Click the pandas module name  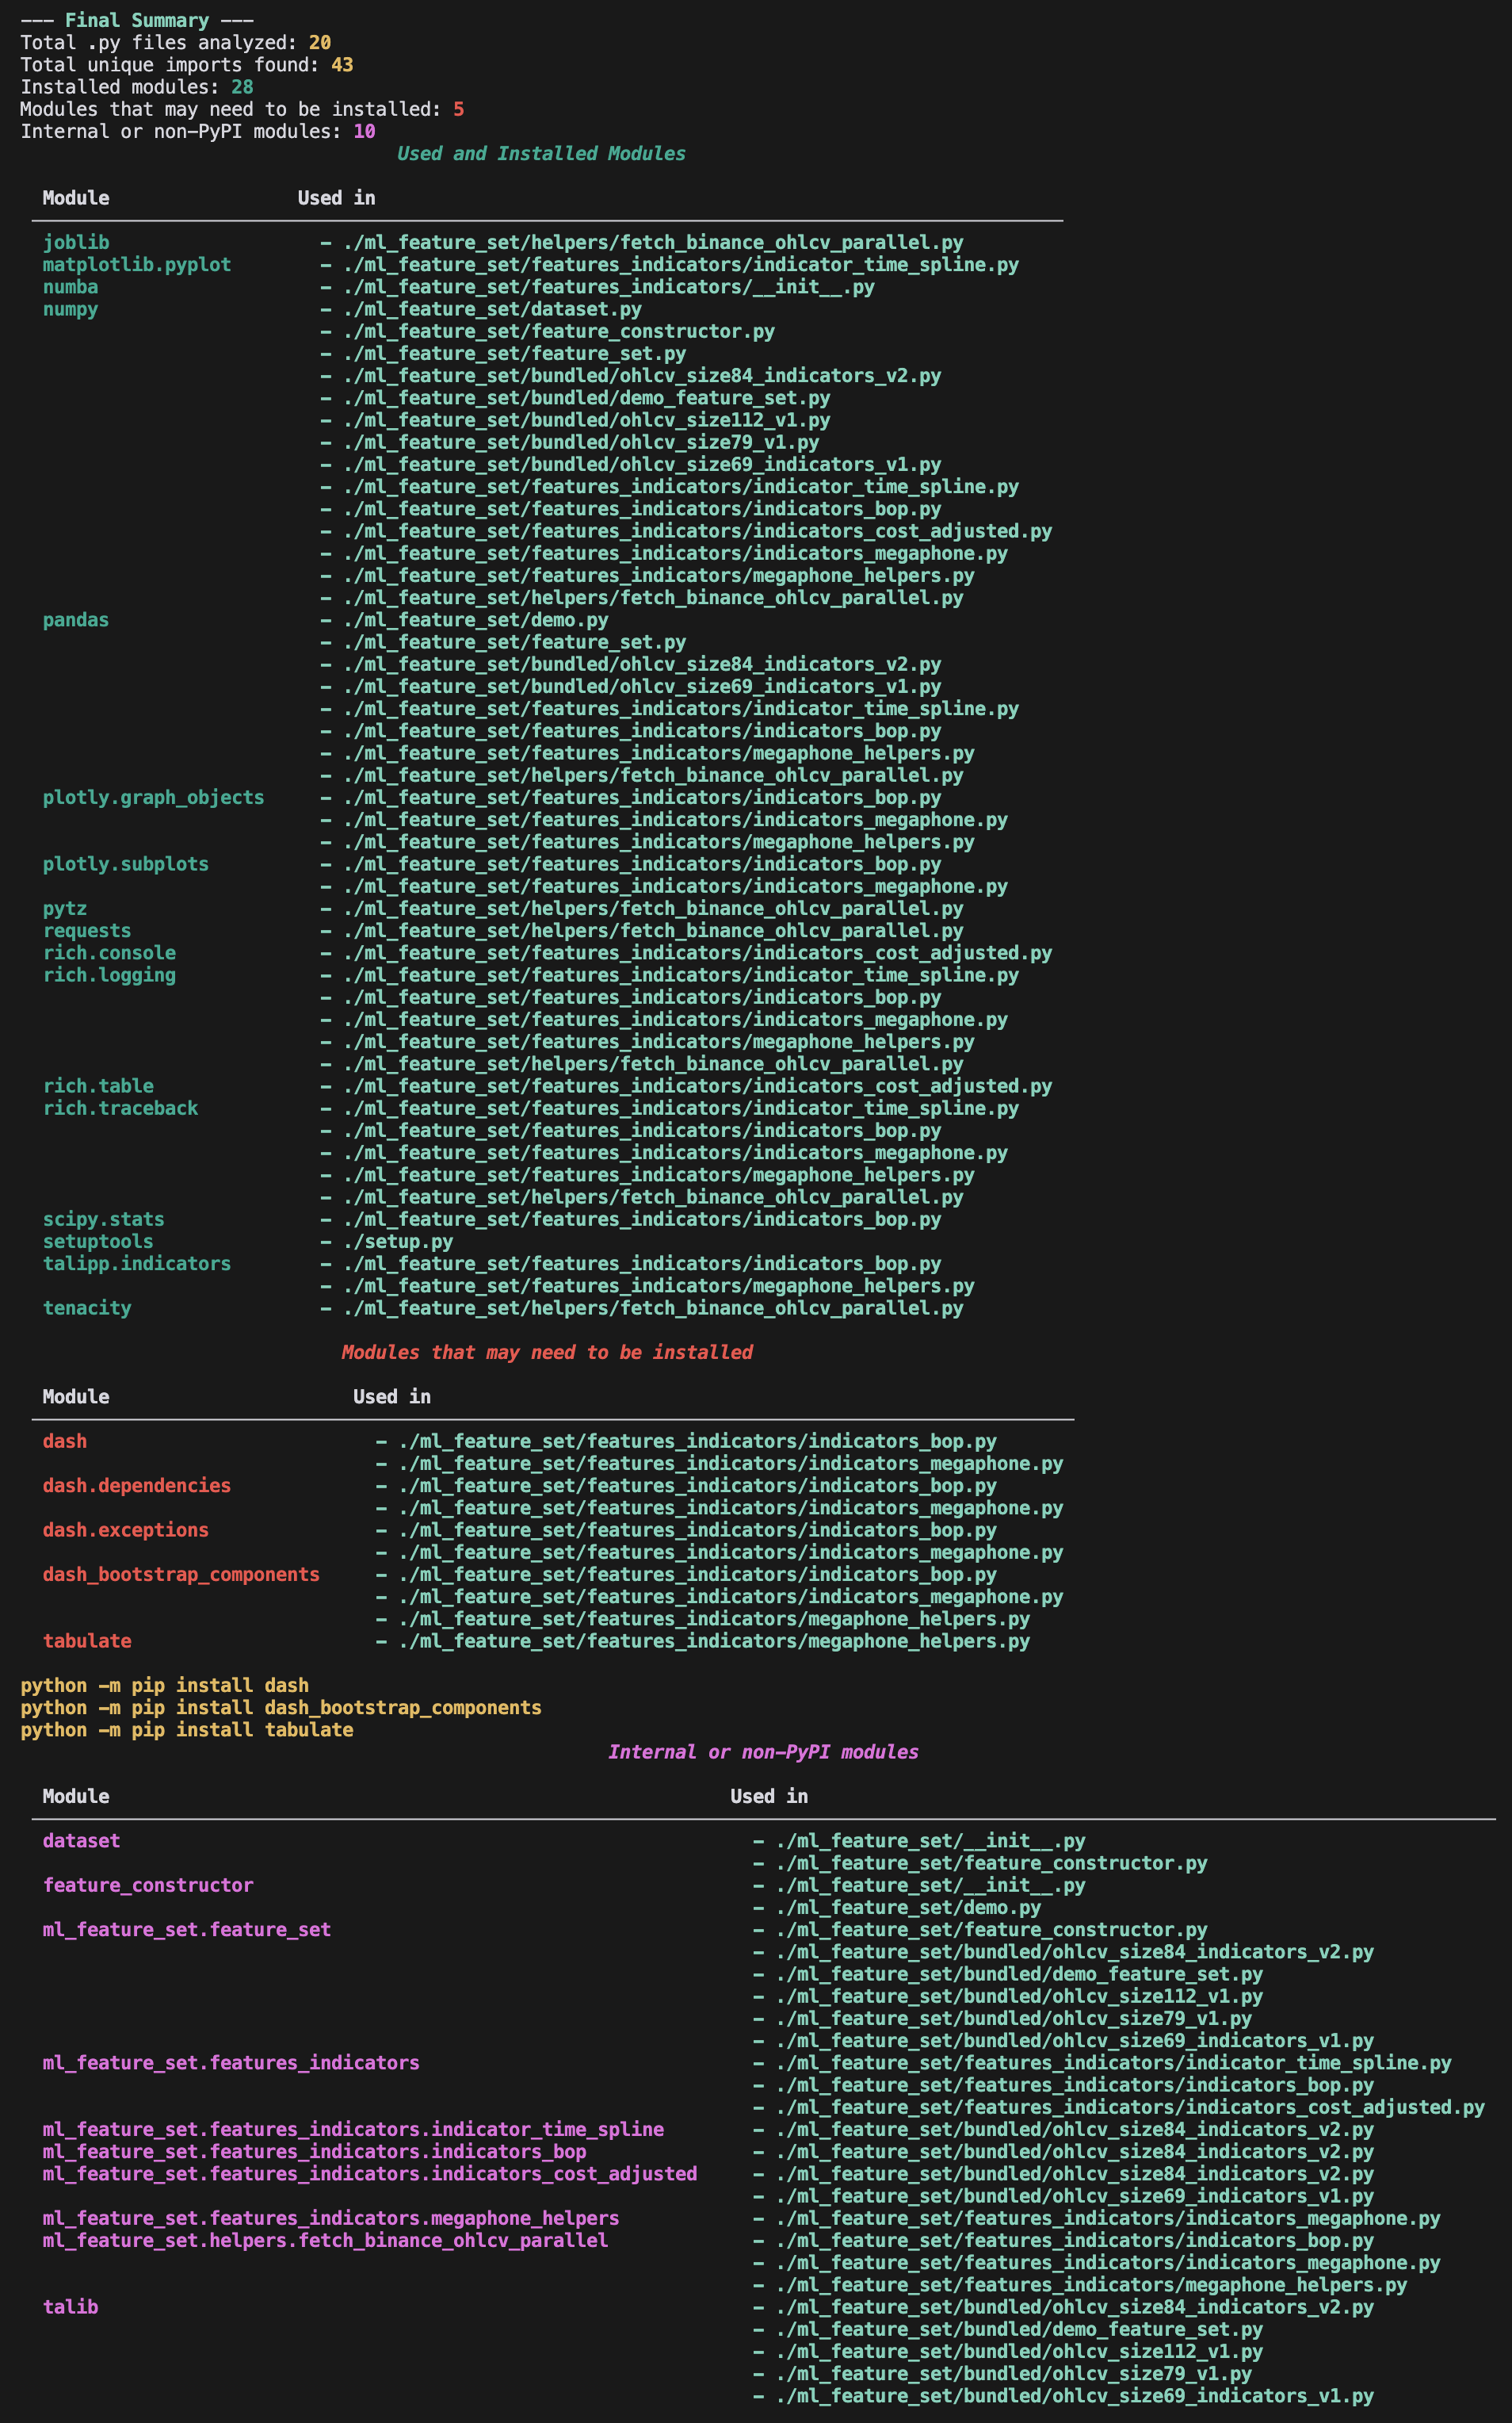click(x=76, y=620)
